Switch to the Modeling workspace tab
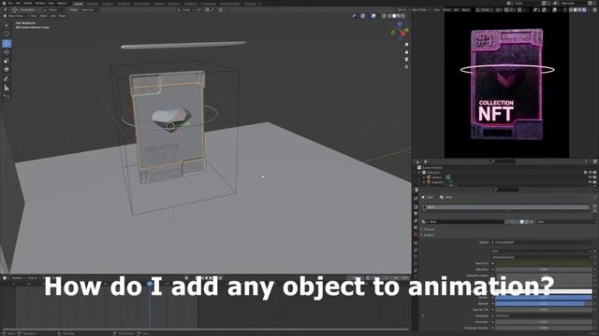The image size is (599, 336). (x=92, y=4)
